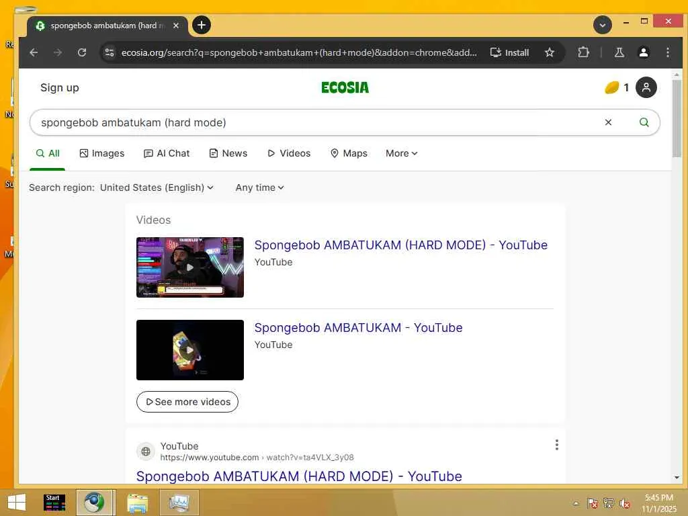Click the address bar URL
This screenshot has width=688, height=516.
[x=299, y=52]
